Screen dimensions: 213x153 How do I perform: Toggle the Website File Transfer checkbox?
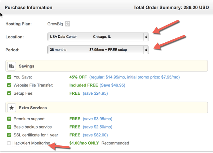pos(9,85)
